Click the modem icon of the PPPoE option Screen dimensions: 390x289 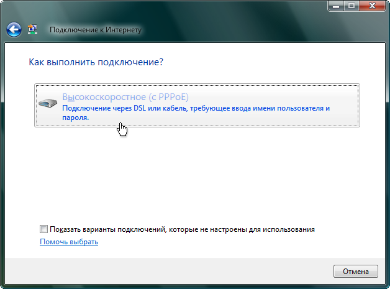point(48,103)
